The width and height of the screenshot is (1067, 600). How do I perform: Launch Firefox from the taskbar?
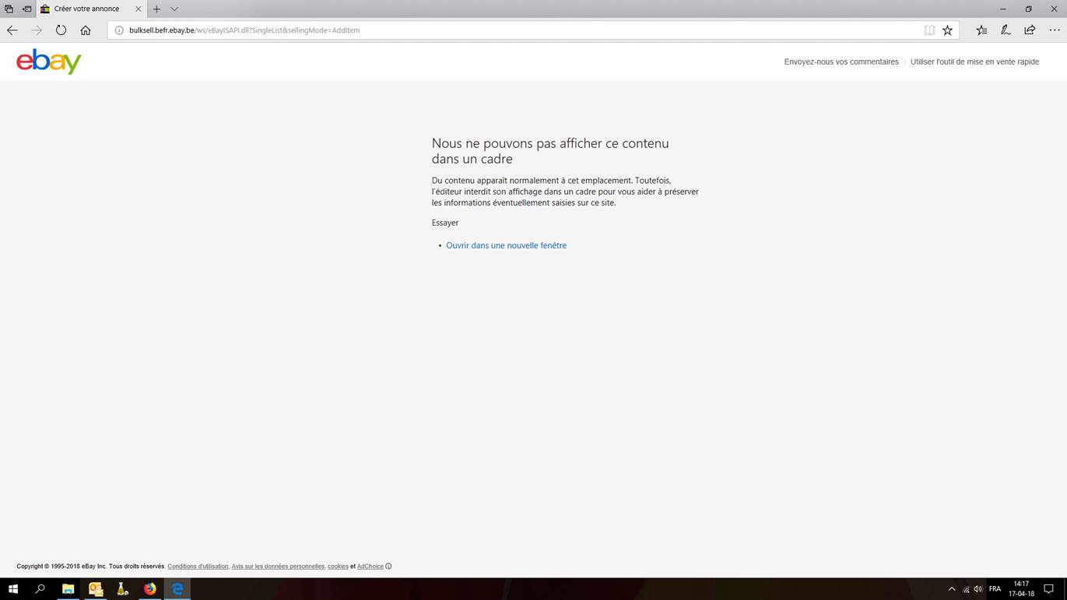tap(149, 589)
